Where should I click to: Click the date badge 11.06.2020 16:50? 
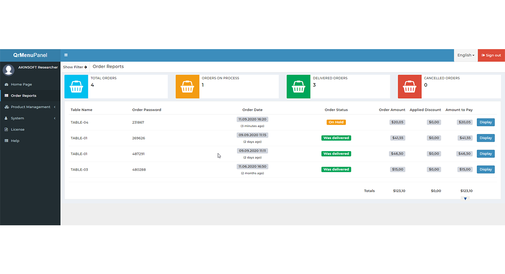252,167
